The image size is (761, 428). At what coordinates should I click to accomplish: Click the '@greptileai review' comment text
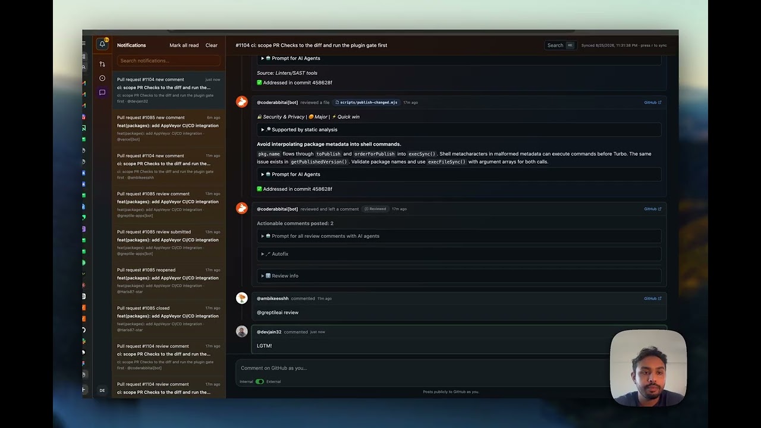tap(278, 313)
